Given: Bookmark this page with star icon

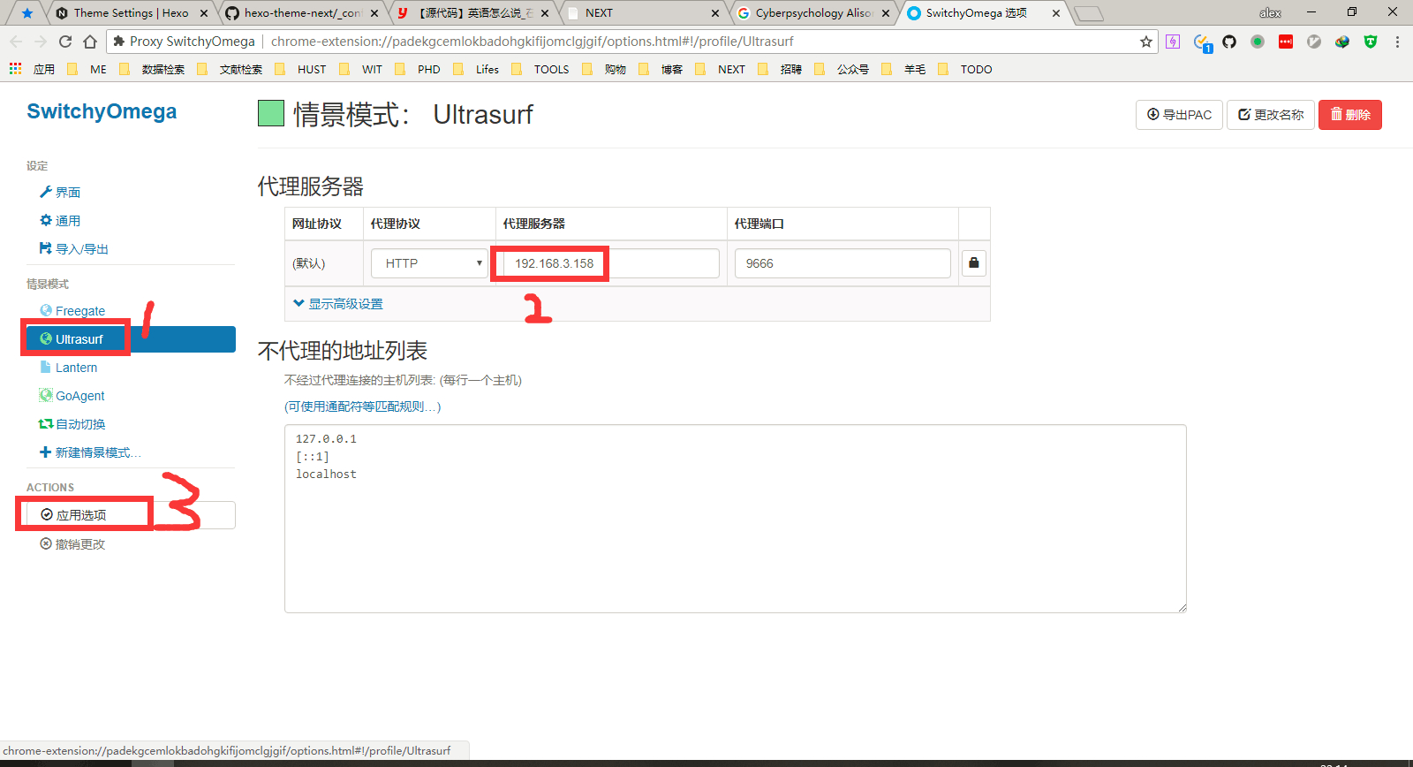Looking at the screenshot, I should click(x=1146, y=42).
